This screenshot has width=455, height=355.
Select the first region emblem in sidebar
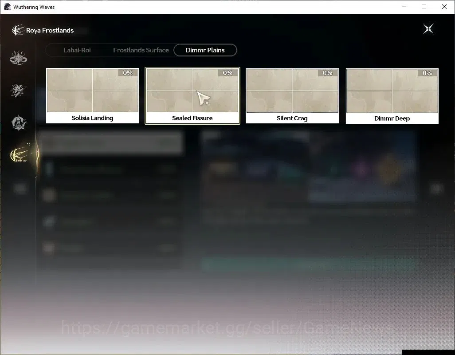[18, 58]
